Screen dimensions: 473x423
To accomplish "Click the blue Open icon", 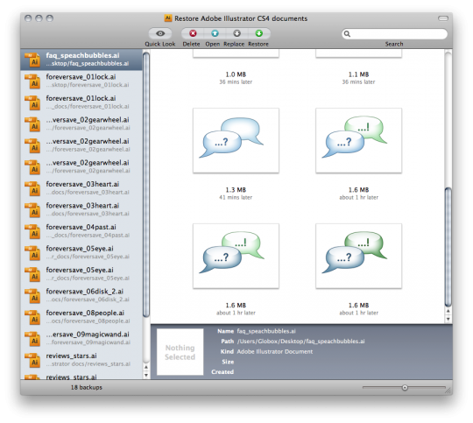I will click(215, 33).
